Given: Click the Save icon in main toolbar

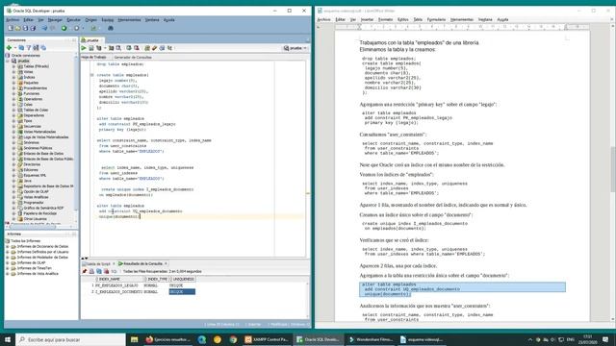Looking at the screenshot, I should (25, 28).
